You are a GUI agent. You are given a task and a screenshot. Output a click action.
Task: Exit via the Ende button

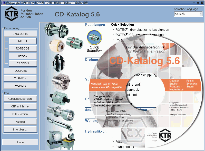click(x=20, y=142)
